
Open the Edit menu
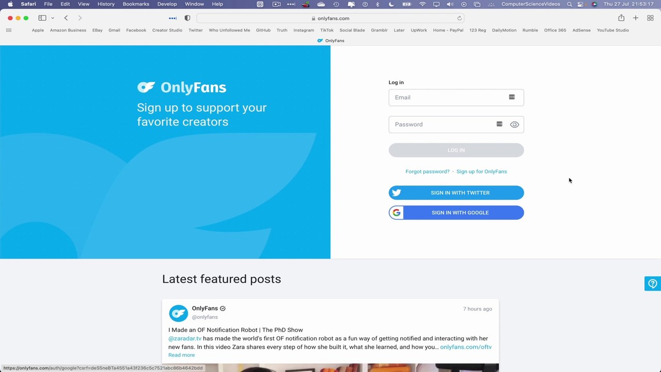(x=65, y=4)
